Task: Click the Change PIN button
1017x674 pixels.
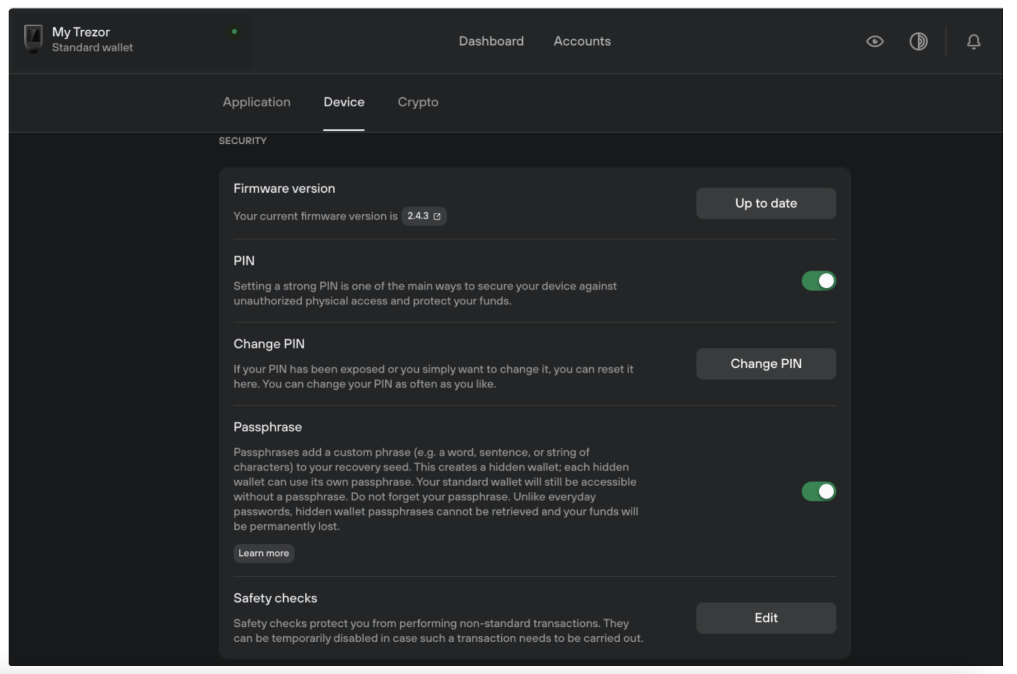Action: (x=765, y=364)
